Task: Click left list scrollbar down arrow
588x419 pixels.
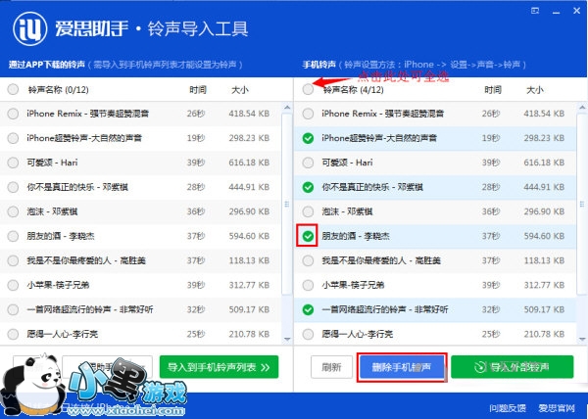Action: pos(287,339)
